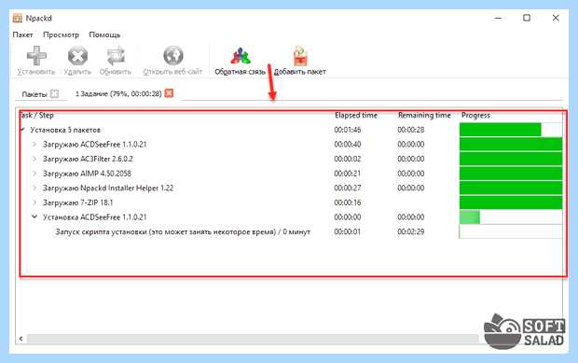Click progress bar of Загружаю AC3Filter
This screenshot has height=363, width=578.
click(511, 159)
